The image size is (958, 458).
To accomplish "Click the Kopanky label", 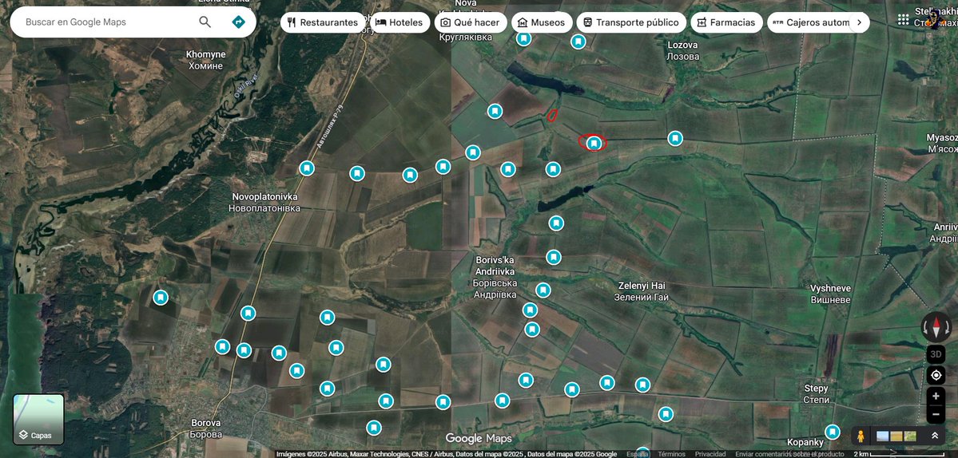I will tap(805, 442).
